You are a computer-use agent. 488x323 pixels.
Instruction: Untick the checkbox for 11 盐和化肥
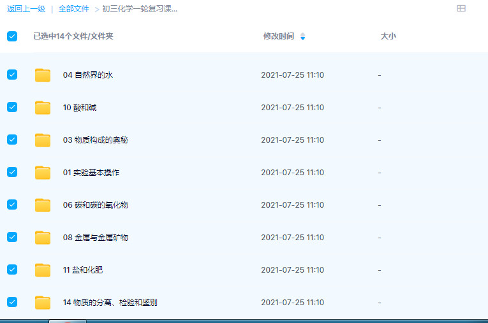[12, 269]
